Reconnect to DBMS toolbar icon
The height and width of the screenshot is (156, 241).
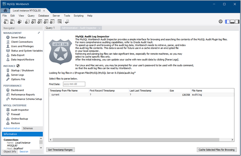[x=67, y=21]
